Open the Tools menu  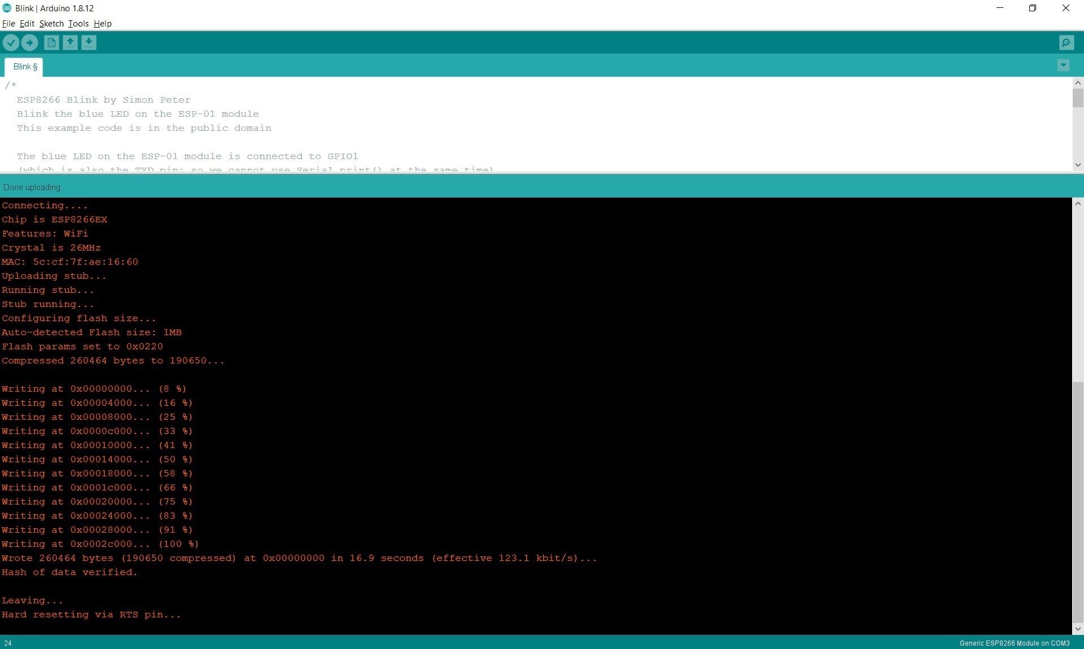tap(78, 24)
